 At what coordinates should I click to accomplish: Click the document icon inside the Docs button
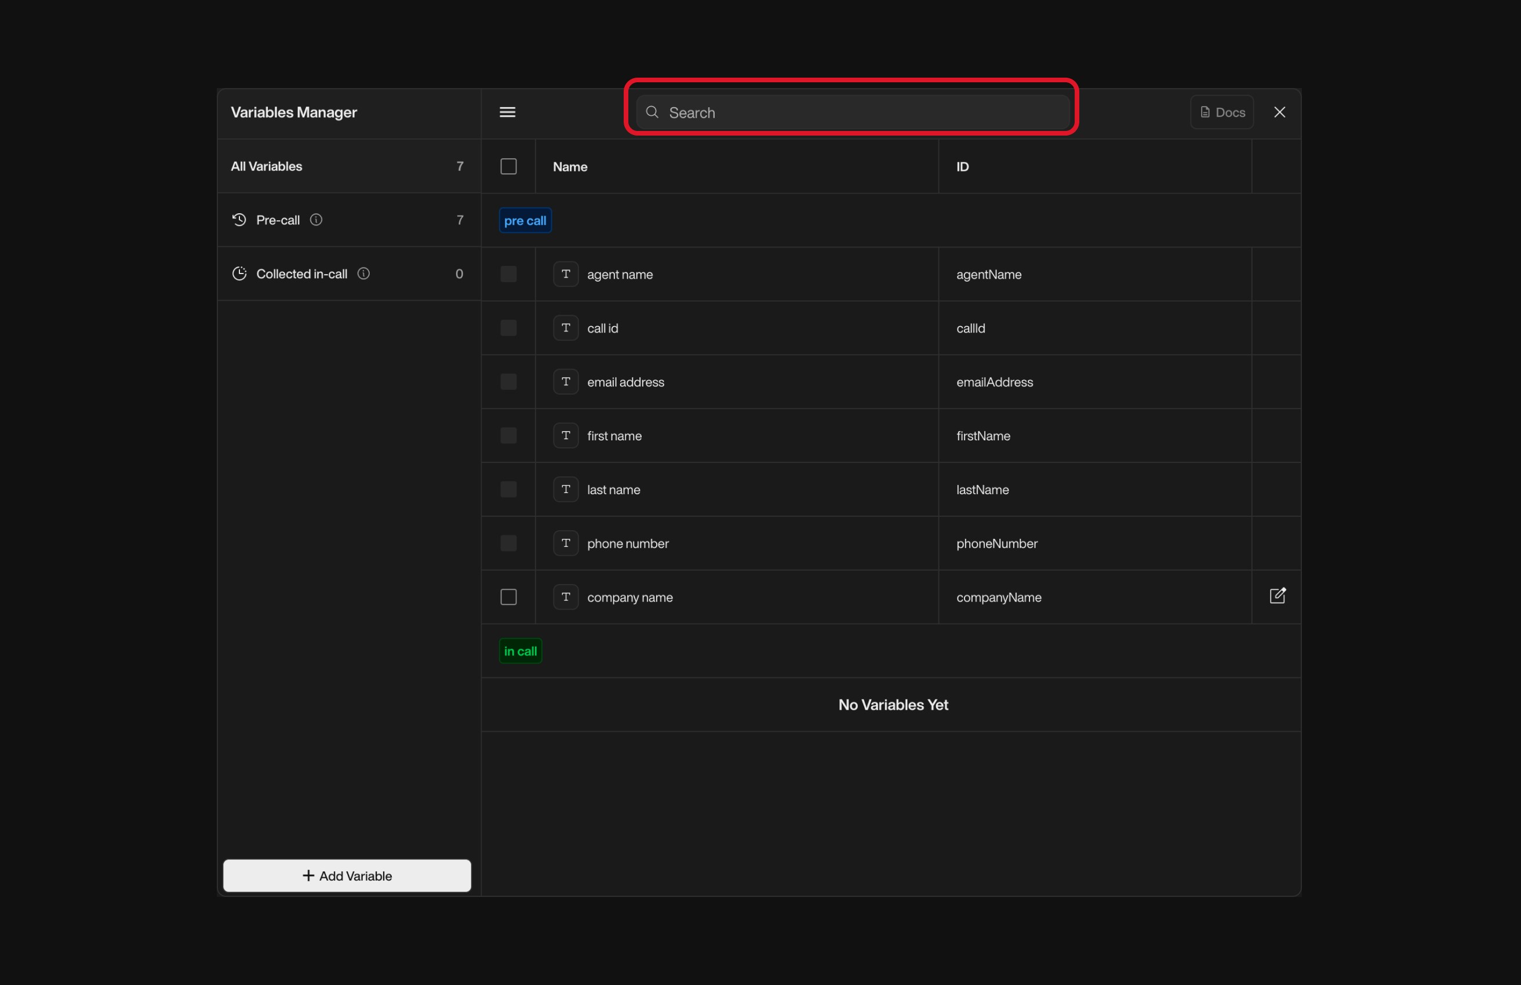[1204, 112]
